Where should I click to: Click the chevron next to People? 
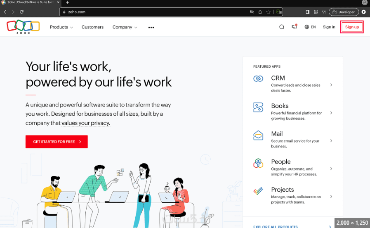331,169
